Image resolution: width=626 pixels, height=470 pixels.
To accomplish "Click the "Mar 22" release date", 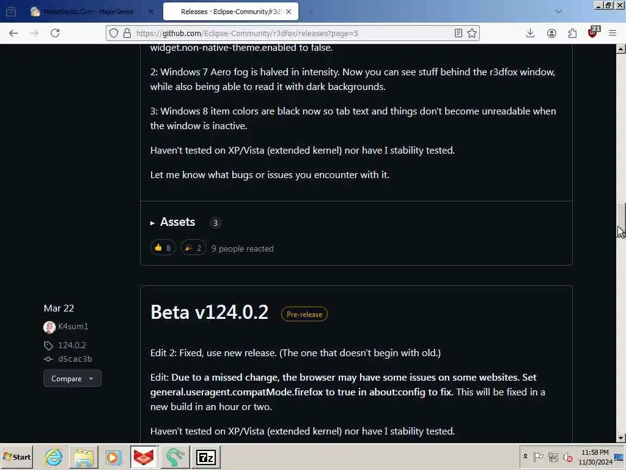I will [59, 308].
